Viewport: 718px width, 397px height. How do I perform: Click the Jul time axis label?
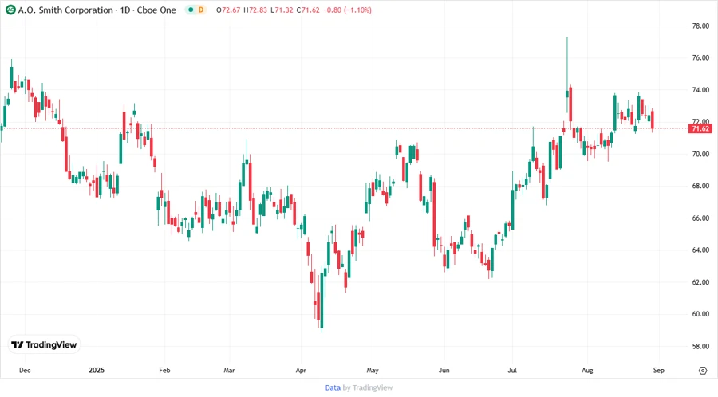coord(512,370)
